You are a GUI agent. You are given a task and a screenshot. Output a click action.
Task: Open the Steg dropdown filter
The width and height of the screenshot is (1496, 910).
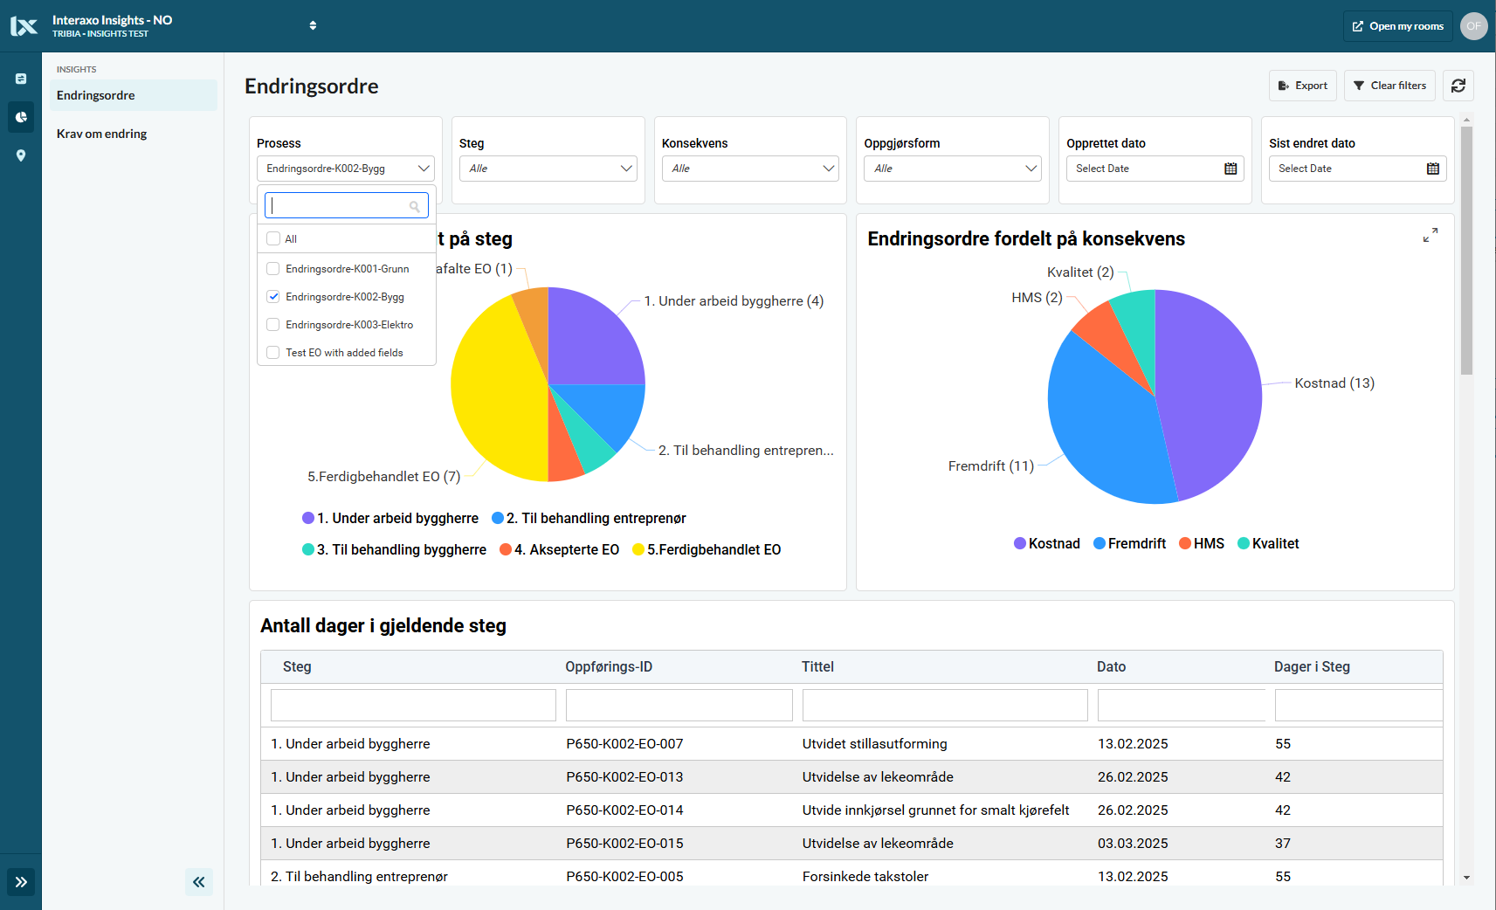(548, 169)
